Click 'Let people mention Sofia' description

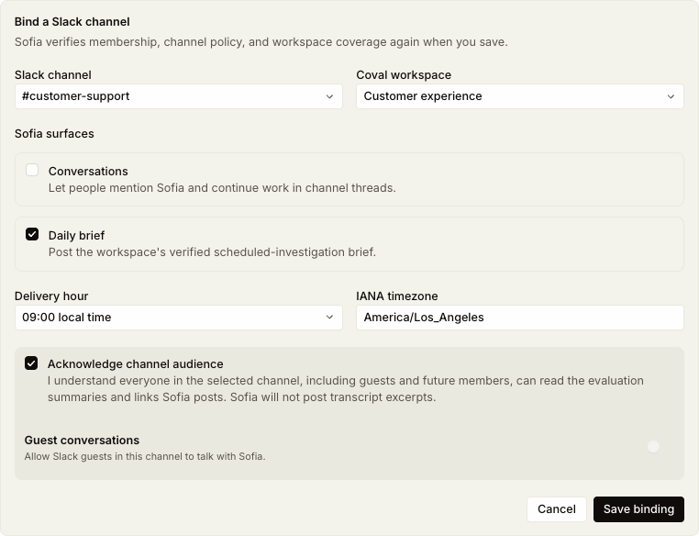(x=222, y=188)
